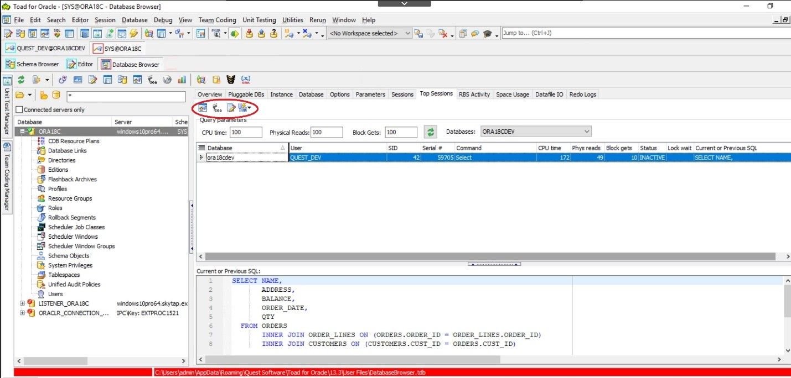
Task: Click notepad pencil icon in Top Sessions toolbar
Action: 231,108
